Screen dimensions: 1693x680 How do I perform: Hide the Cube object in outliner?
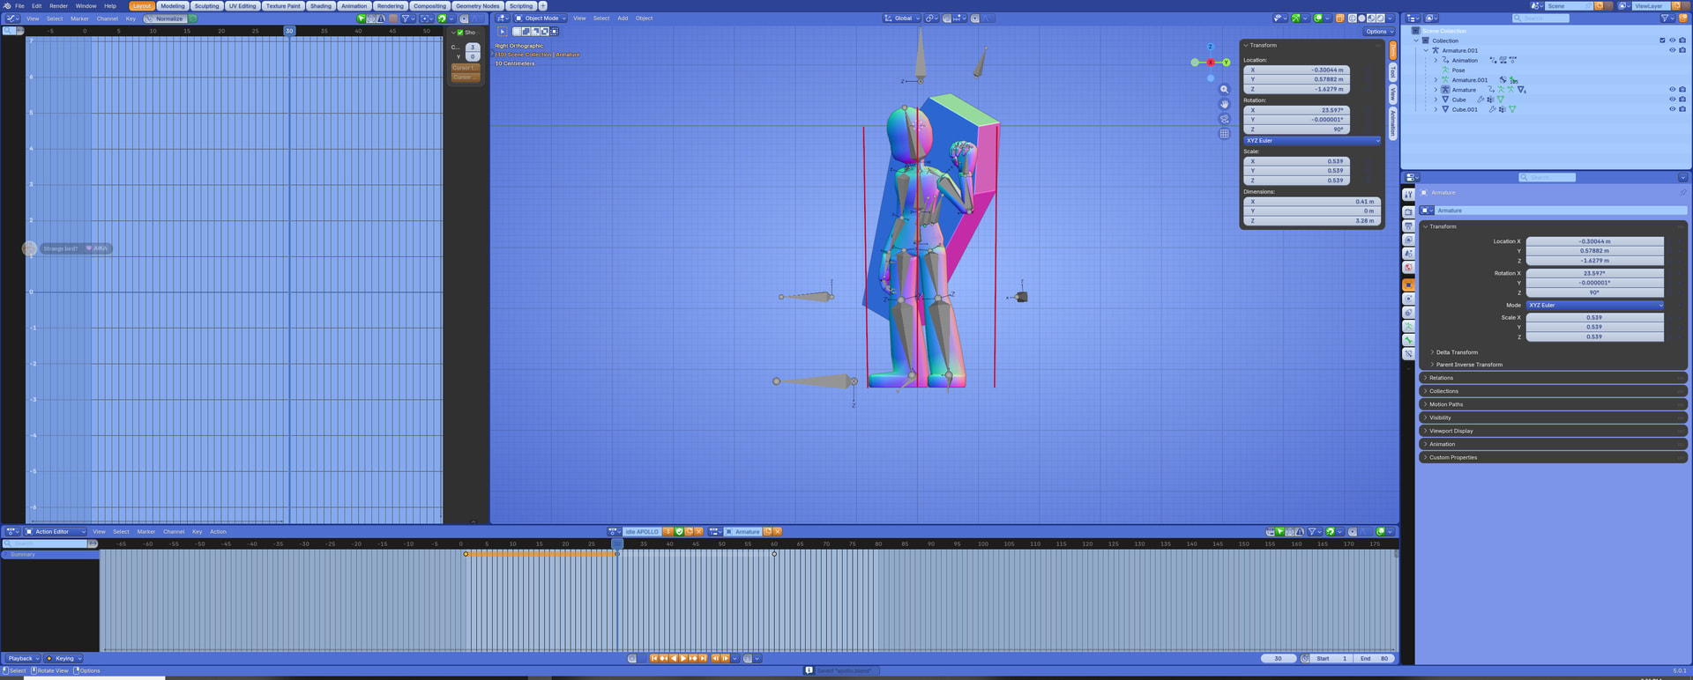[1672, 100]
